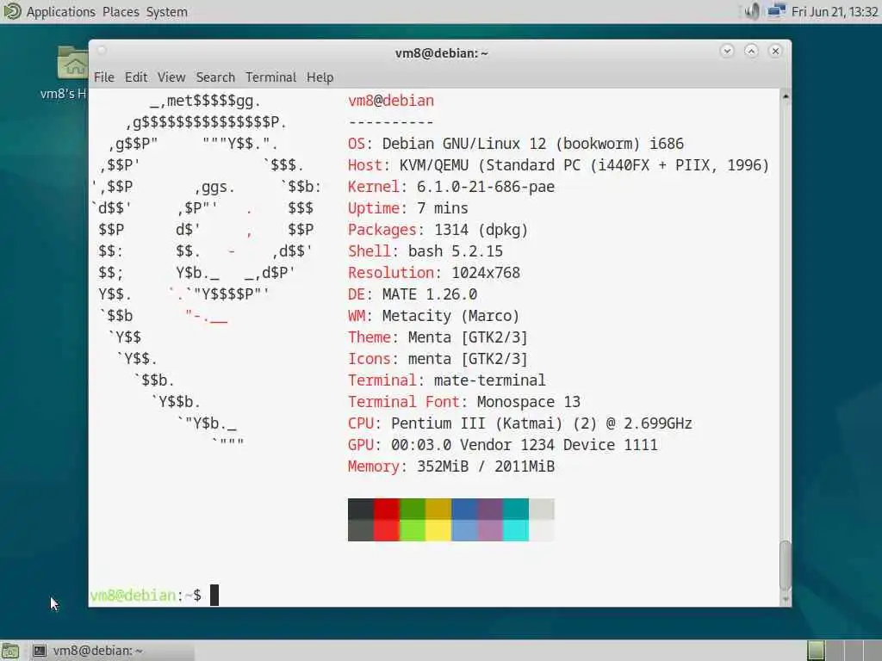Click the MATE logo icon beside Applications
This screenshot has height=661, width=882.
pos(12,11)
